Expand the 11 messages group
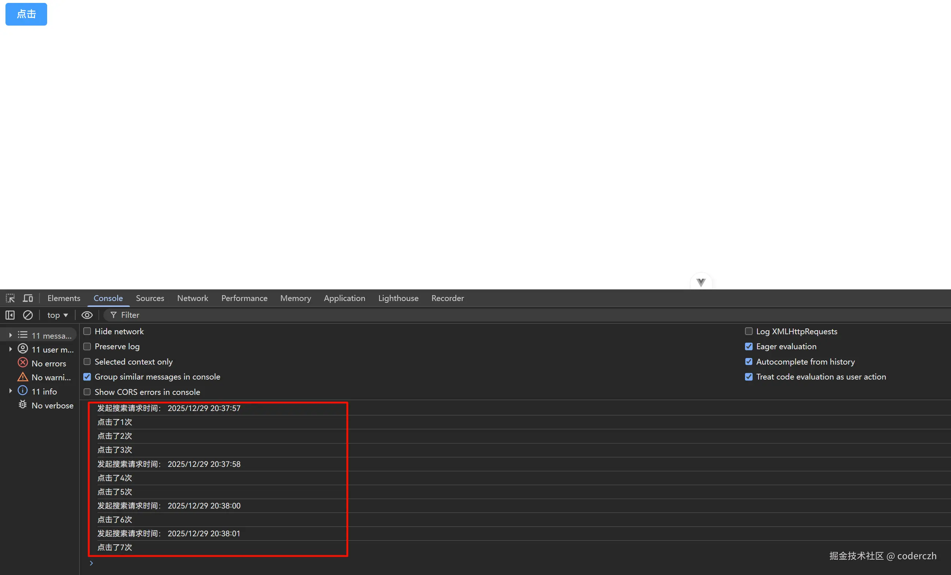This screenshot has height=575, width=951. pos(11,335)
